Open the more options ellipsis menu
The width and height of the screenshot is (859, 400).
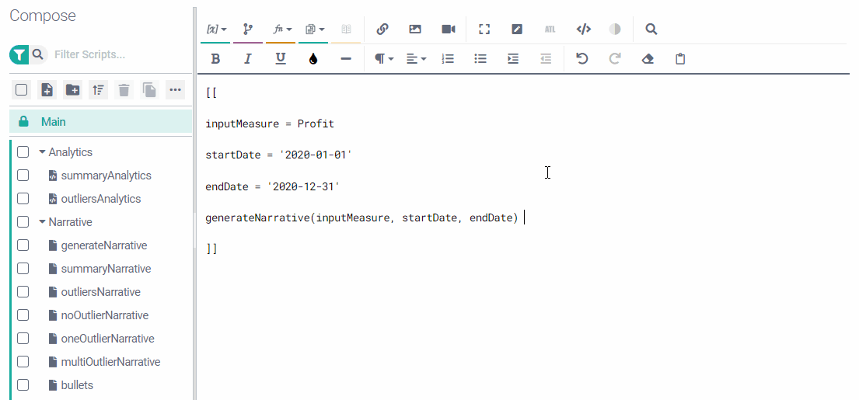176,90
